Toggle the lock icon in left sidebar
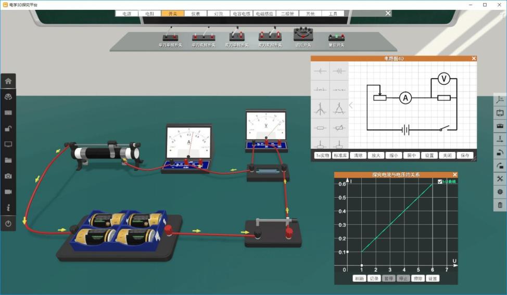This screenshot has width=507, height=295. 8,129
